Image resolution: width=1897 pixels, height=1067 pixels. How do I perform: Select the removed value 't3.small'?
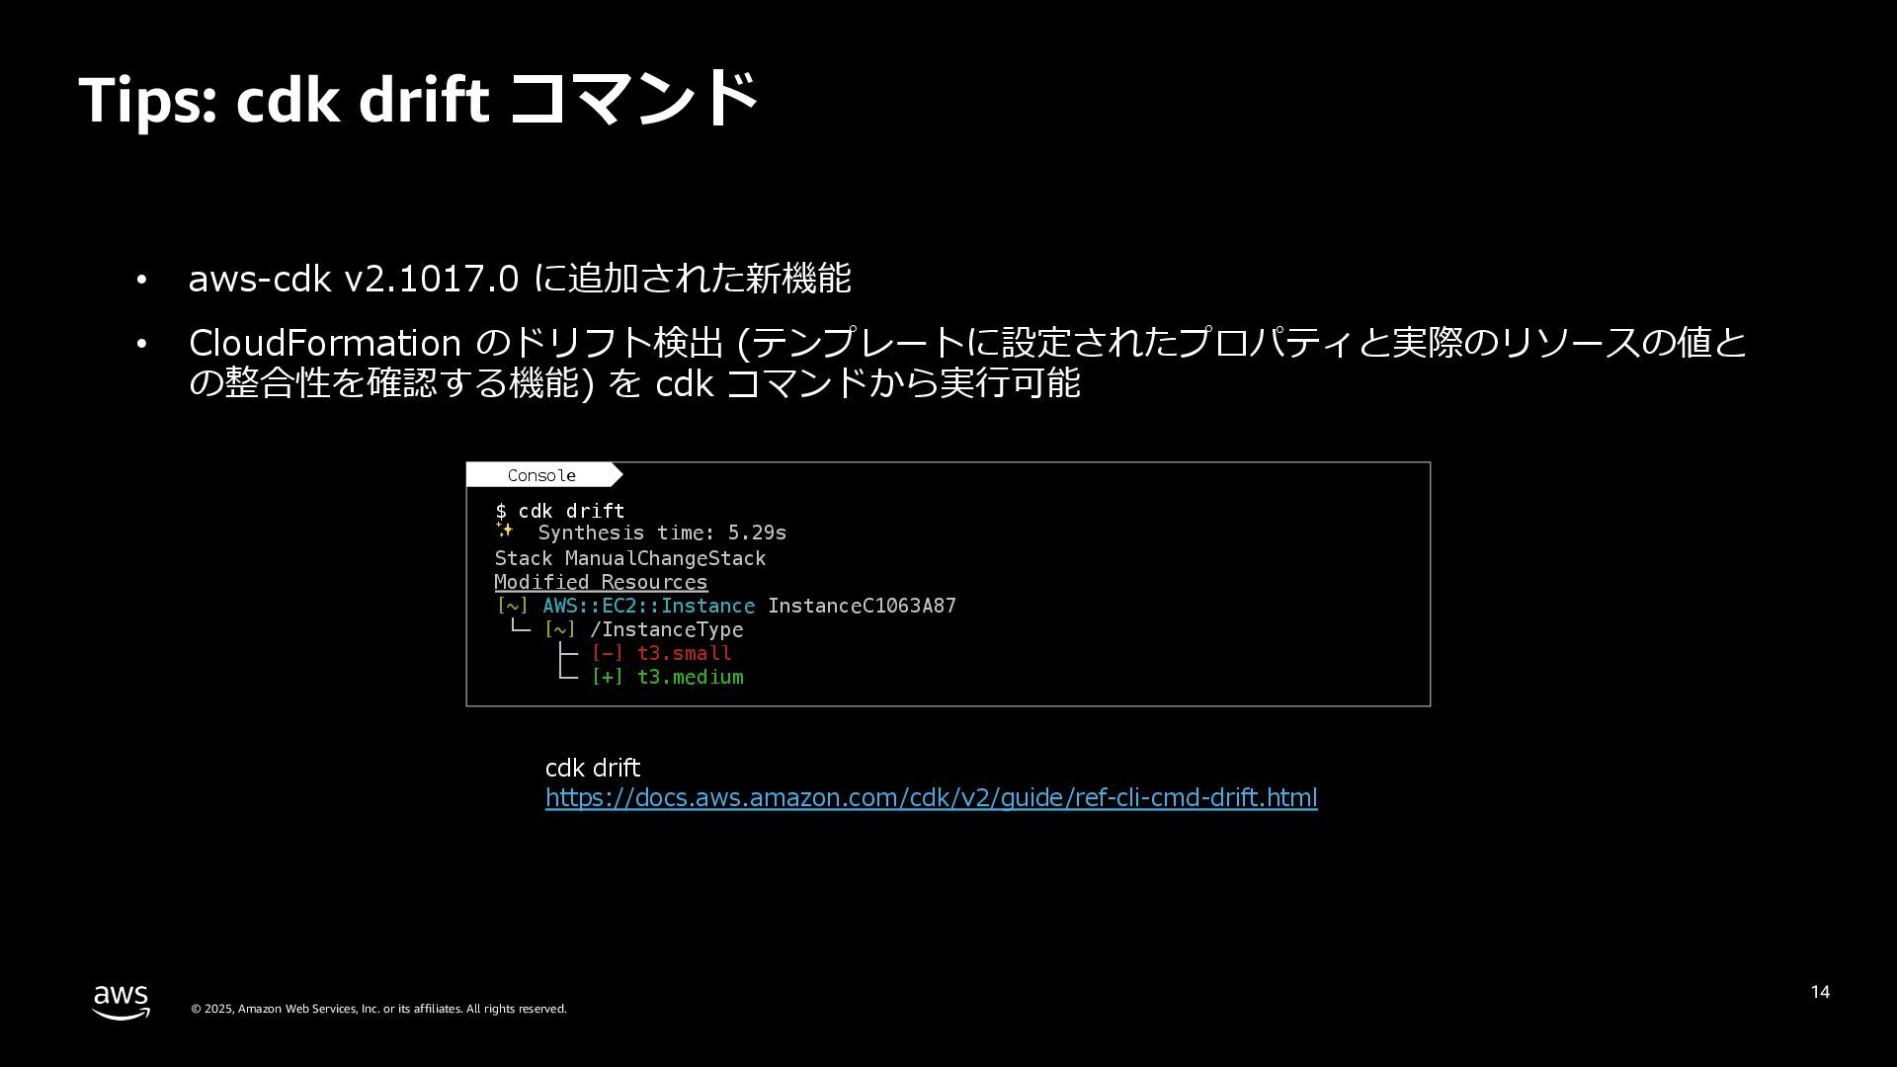pos(684,653)
